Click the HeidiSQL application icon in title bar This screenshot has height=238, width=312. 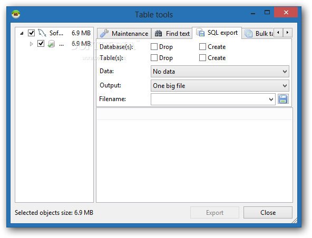point(16,14)
